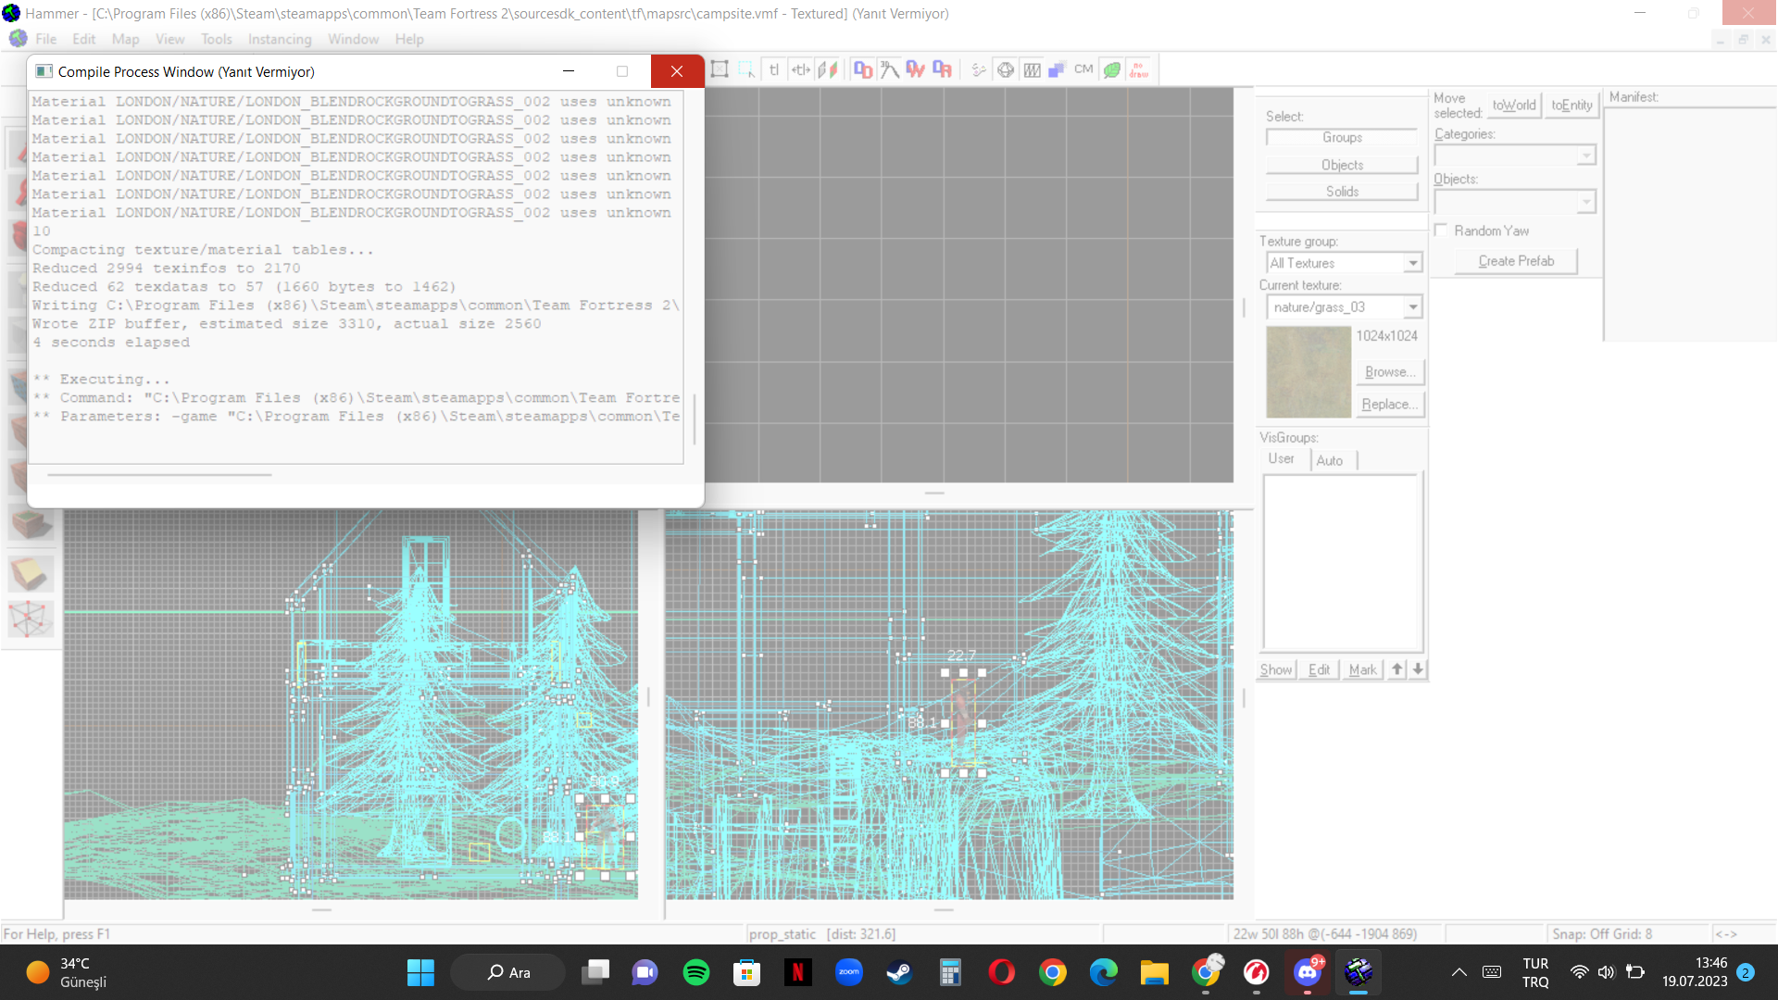Image resolution: width=1778 pixels, height=1000 pixels.
Task: Select the View menu in menu bar
Action: pyautogui.click(x=169, y=38)
